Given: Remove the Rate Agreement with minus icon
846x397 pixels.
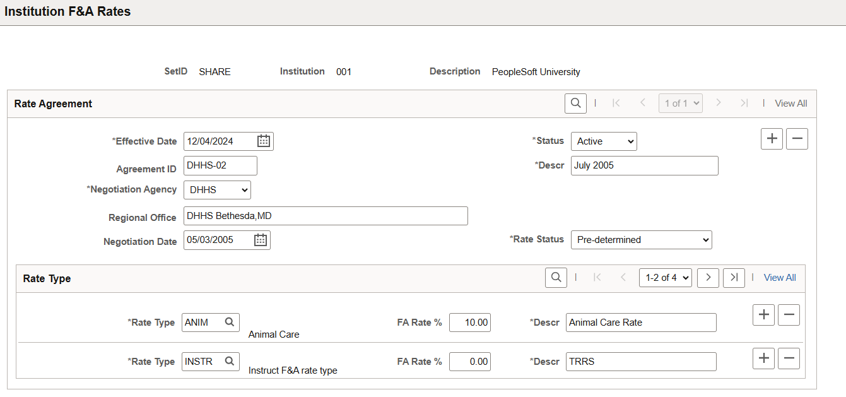Looking at the screenshot, I should tap(797, 138).
